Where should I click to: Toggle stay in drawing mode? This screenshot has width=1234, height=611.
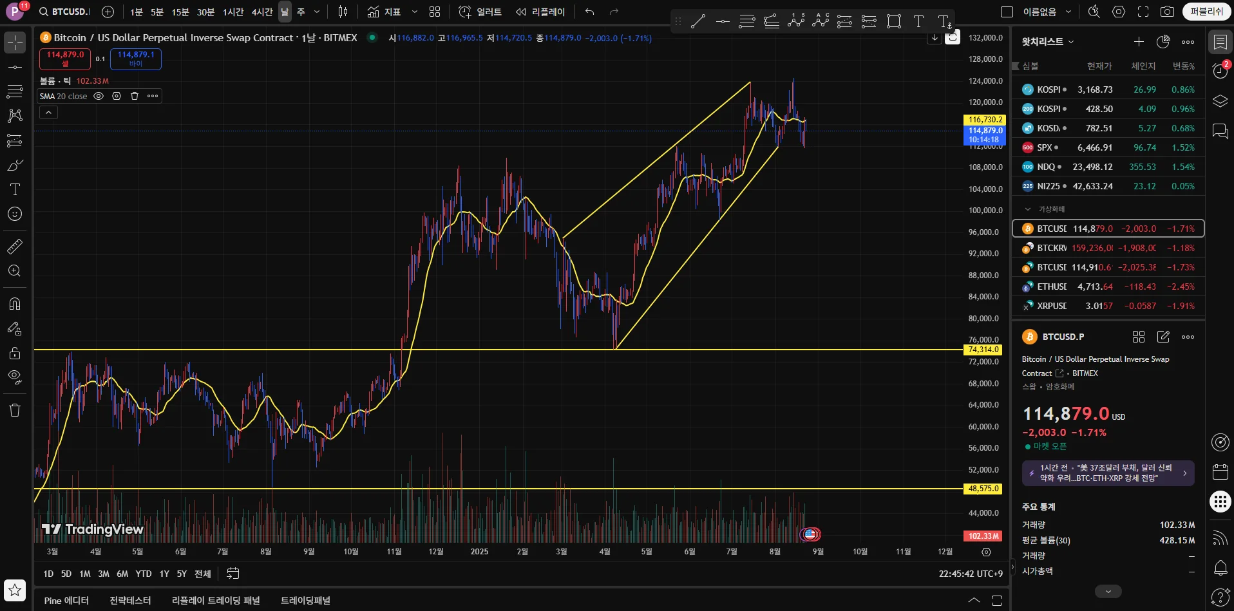click(x=15, y=328)
